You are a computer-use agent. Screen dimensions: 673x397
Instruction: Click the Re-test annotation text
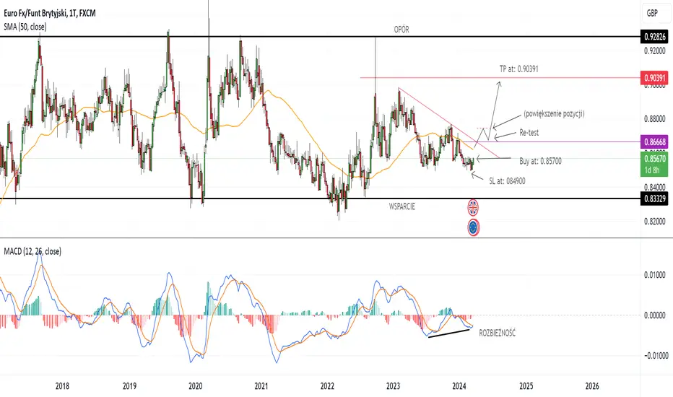pos(529,133)
